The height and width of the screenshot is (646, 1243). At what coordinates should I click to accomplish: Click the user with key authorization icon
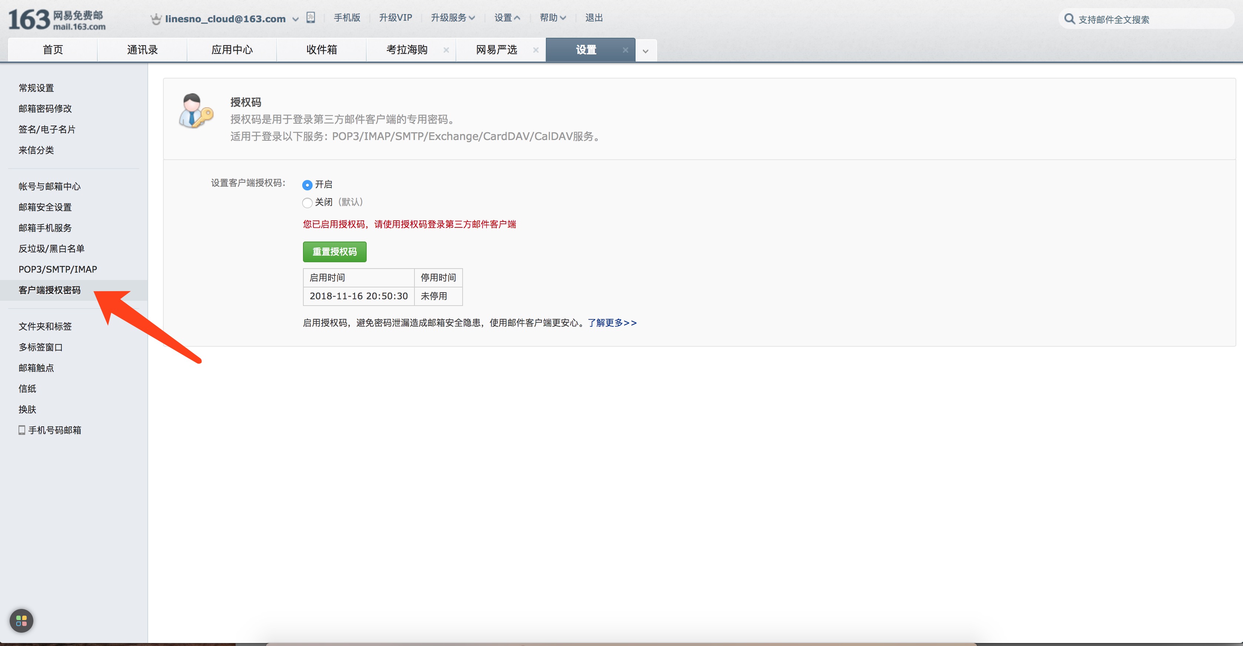click(196, 111)
